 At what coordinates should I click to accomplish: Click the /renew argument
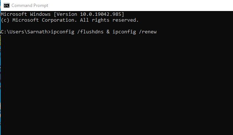pos(148,32)
